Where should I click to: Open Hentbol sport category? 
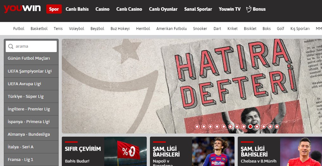143,29
